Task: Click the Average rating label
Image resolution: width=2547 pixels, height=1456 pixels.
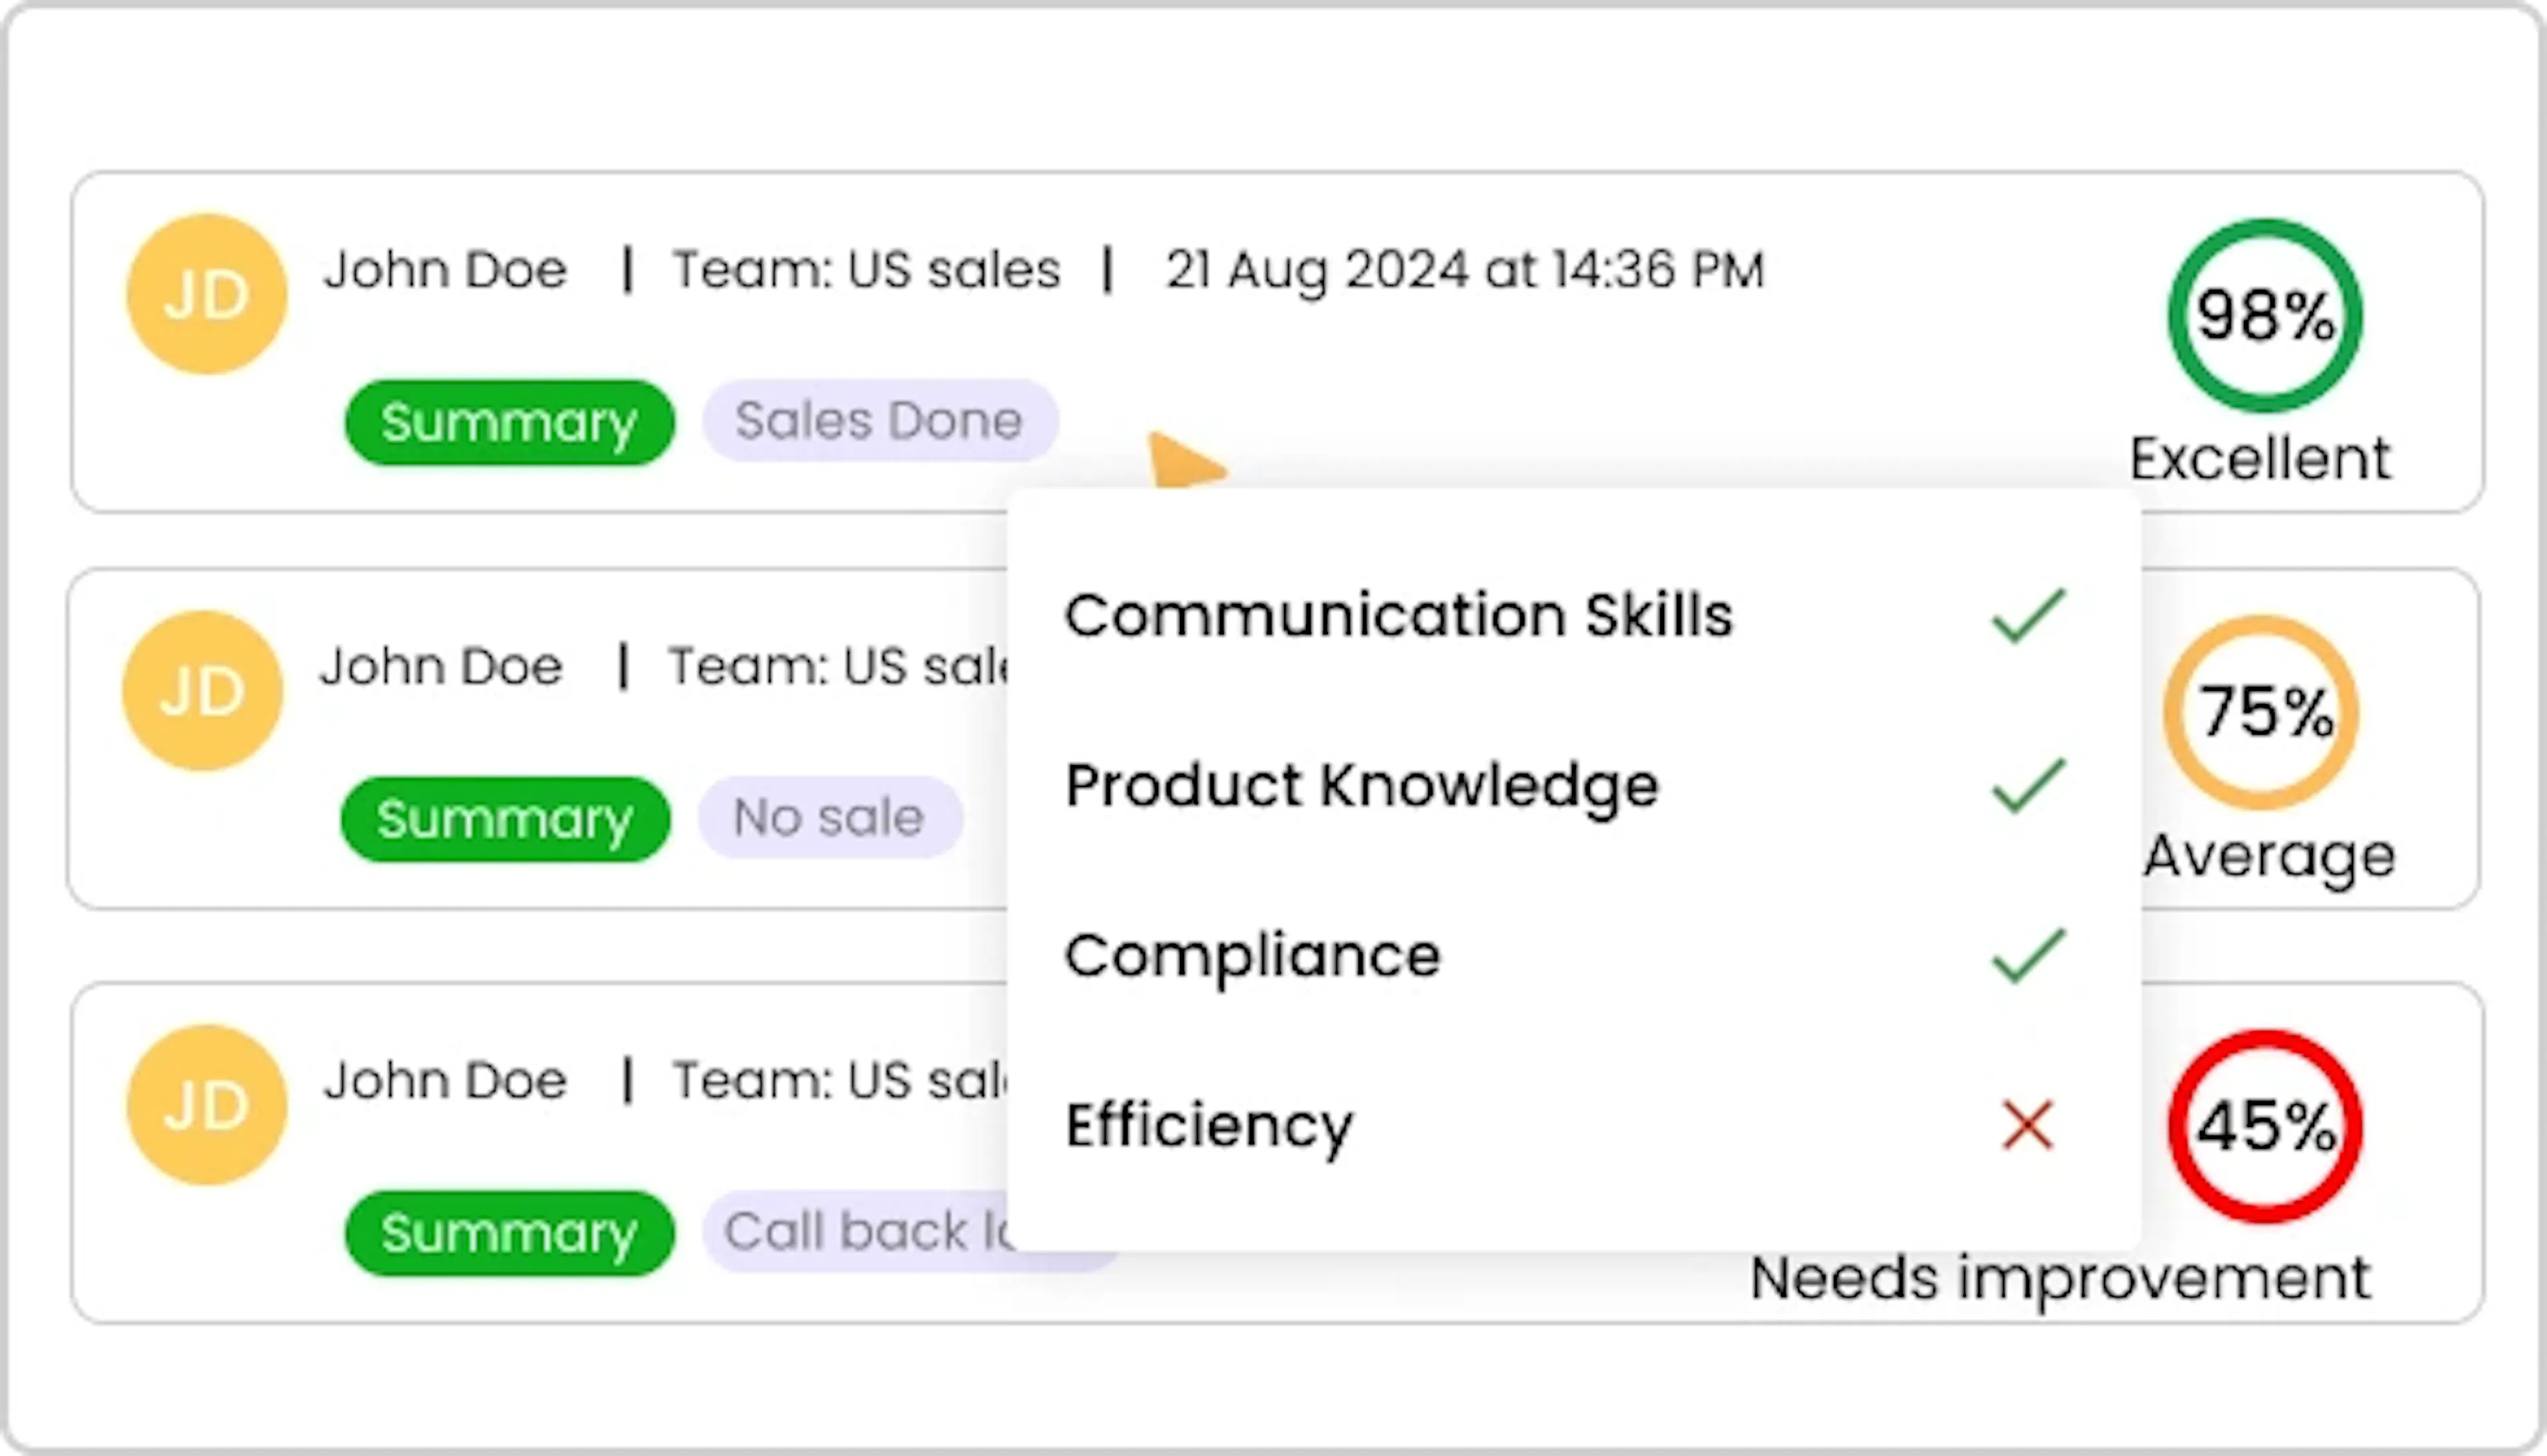Action: pyautogui.click(x=2269, y=857)
